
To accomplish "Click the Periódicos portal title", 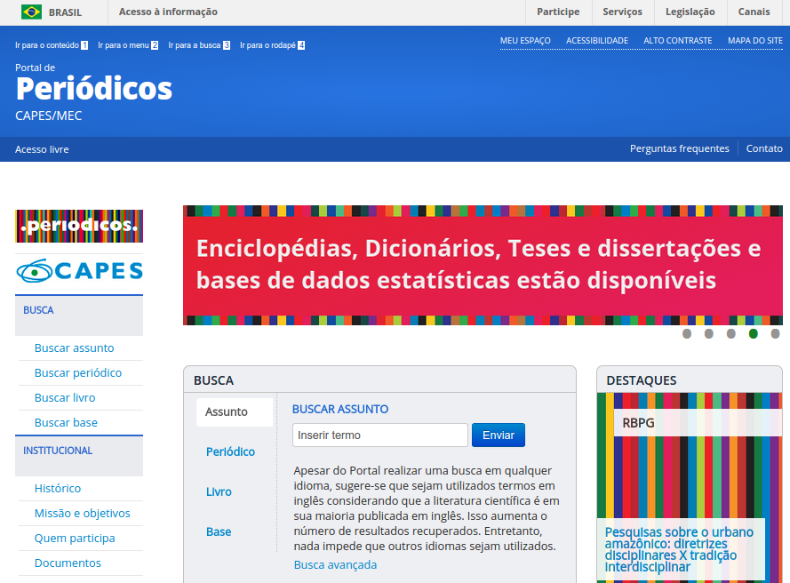I will point(93,89).
